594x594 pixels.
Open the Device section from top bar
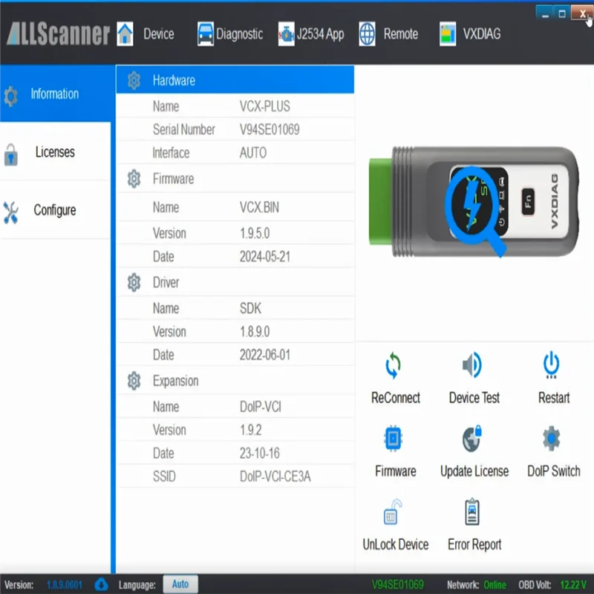tap(148, 33)
